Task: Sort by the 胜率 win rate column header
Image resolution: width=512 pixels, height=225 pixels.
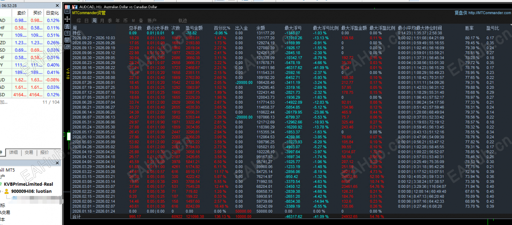Action: [x=469, y=28]
